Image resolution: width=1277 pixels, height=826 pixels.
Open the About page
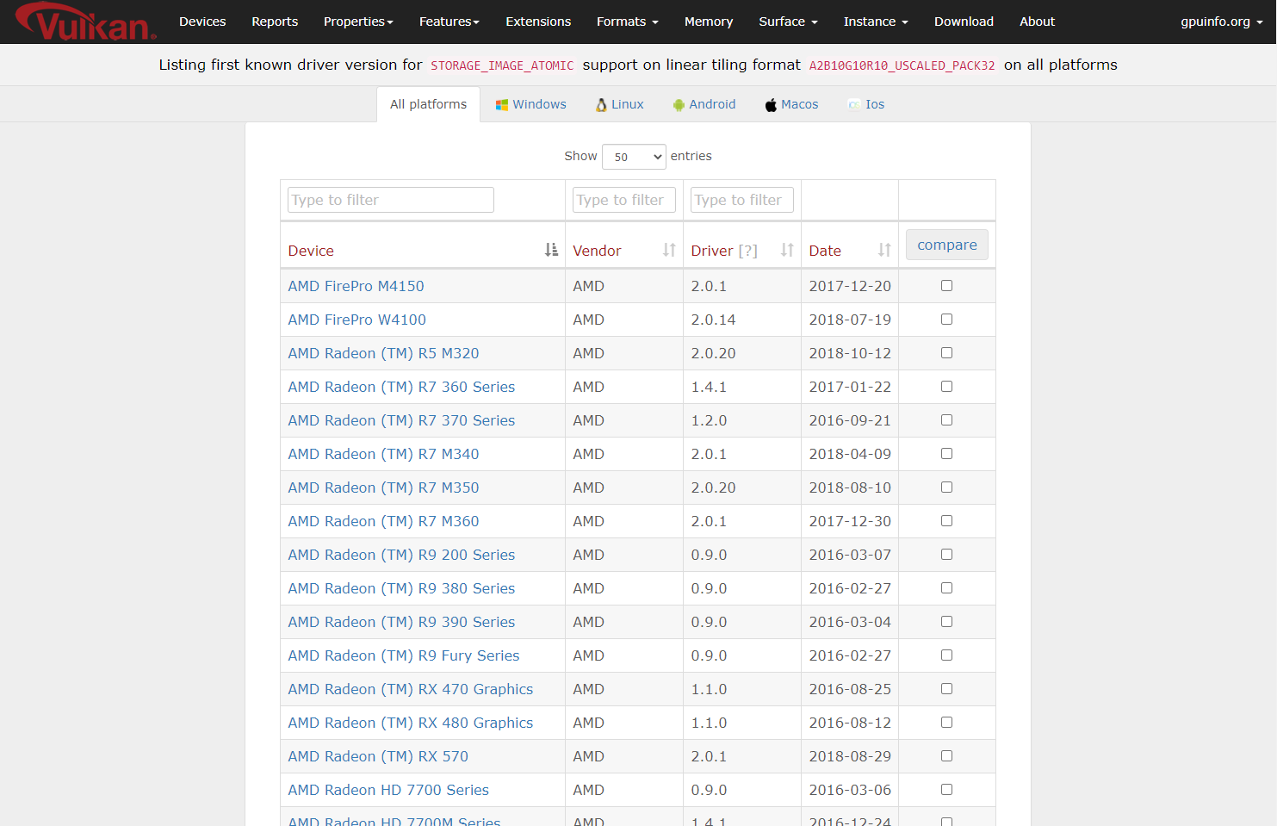tap(1037, 22)
